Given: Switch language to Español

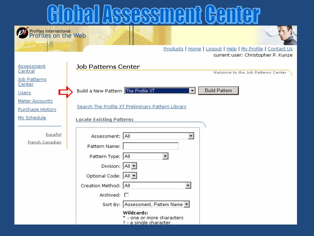Looking at the screenshot, I should coord(53,134).
